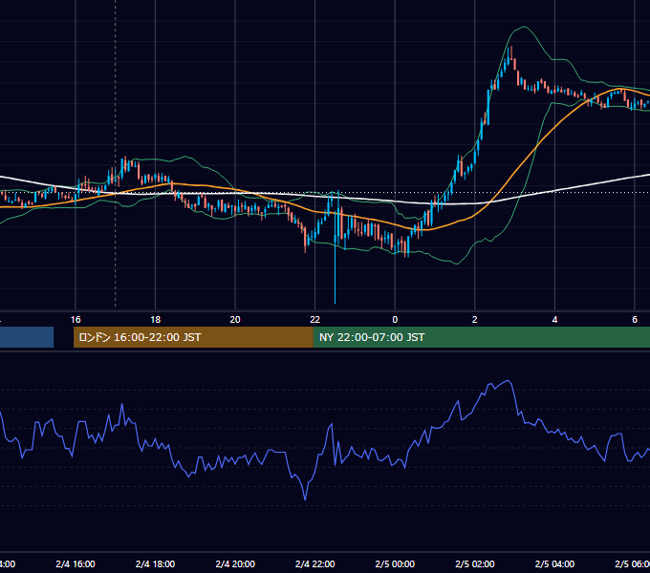650x573 pixels.
Task: Click the oscillator line's highest peak
Action: [x=509, y=380]
